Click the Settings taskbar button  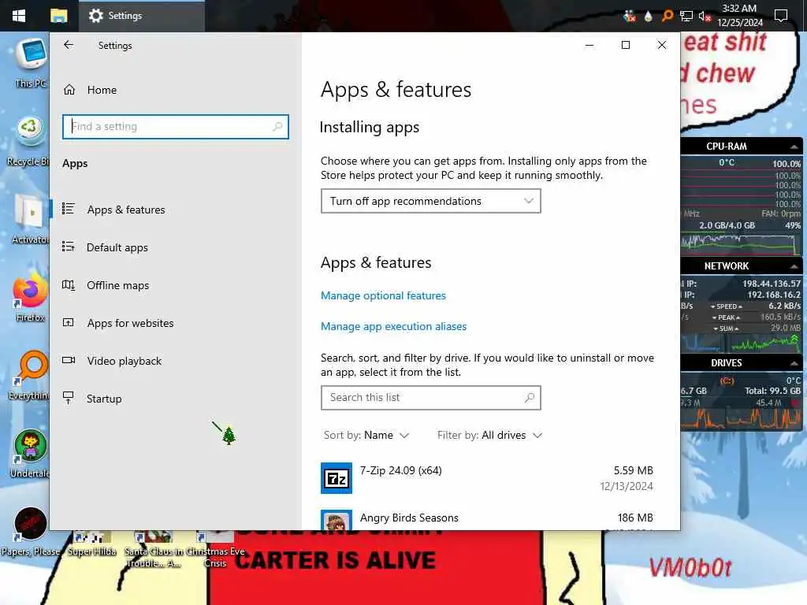point(142,16)
